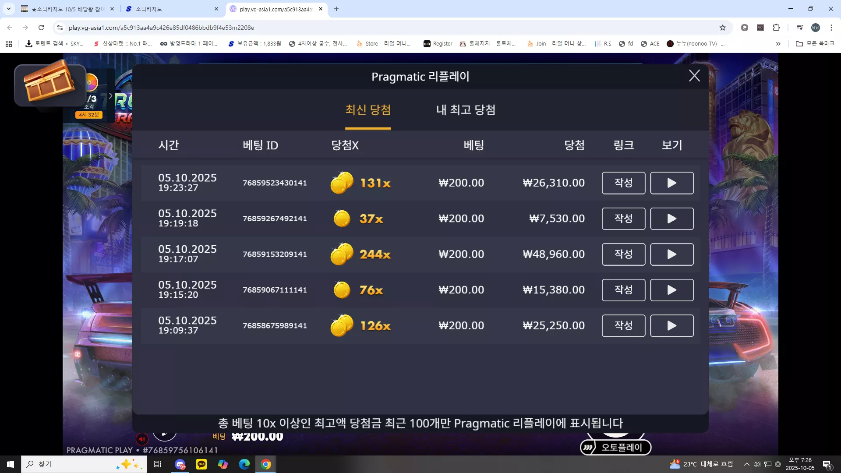Switch to the 최신 당첨 tab

[368, 110]
